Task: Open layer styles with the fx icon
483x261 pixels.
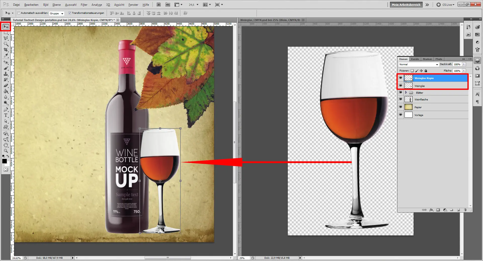Action: click(431, 210)
